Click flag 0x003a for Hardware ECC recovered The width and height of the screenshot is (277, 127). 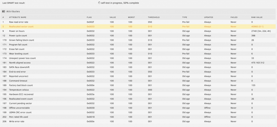coord(91,94)
